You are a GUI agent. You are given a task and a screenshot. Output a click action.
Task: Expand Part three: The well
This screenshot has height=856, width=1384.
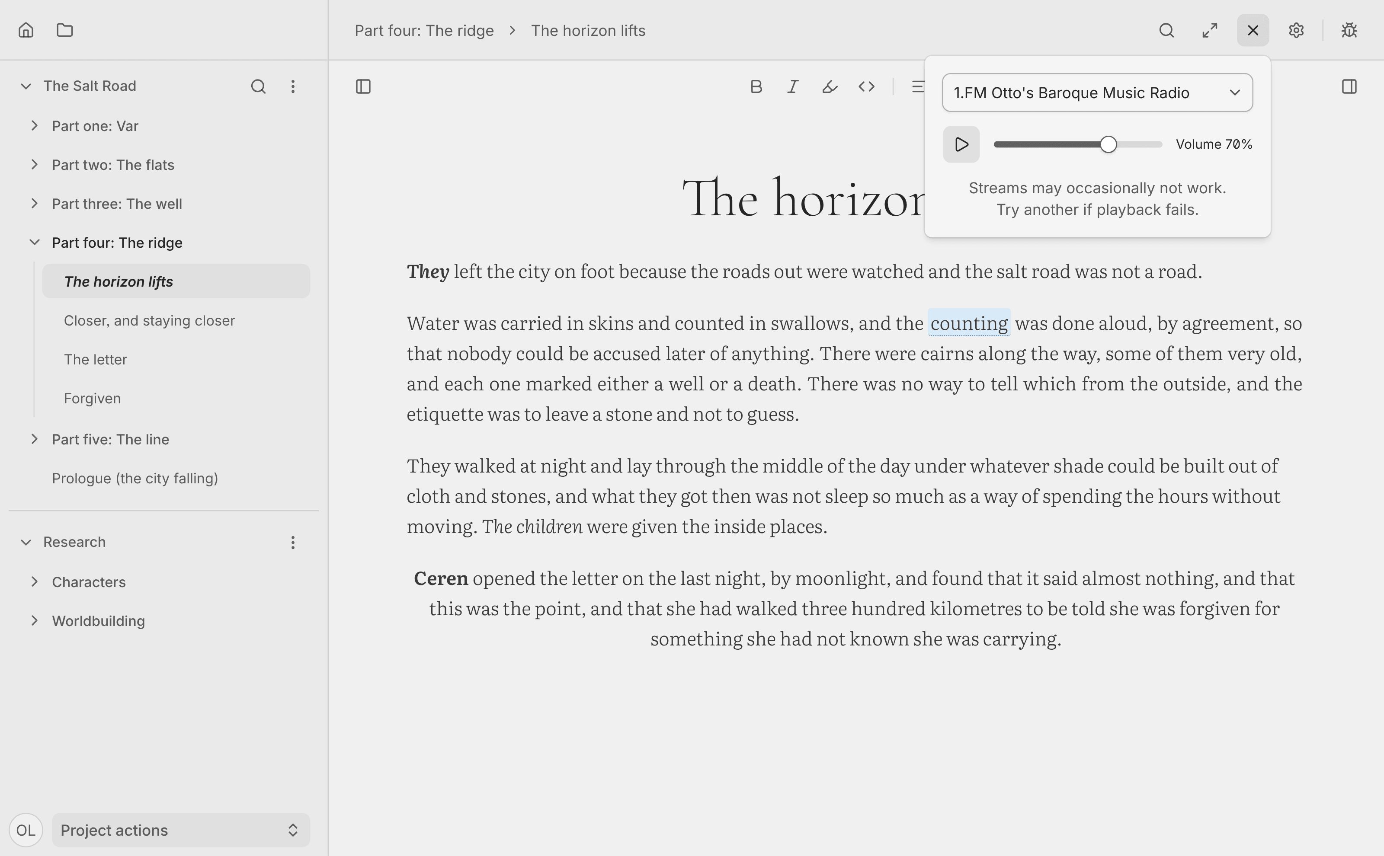click(35, 203)
